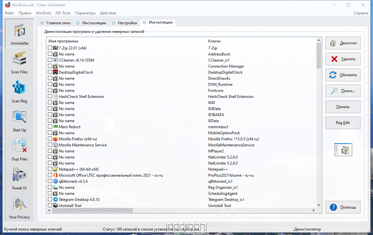The image size is (373, 235).
Task: Click the horizontal scrollbar thumb
Action: 92,210
